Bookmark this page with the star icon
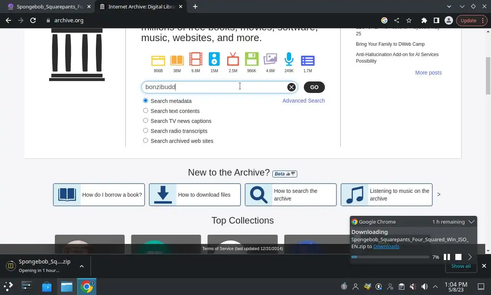The width and height of the screenshot is (491, 295). point(409,20)
